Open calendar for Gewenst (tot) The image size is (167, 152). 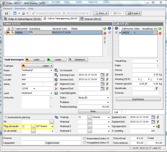point(102,79)
